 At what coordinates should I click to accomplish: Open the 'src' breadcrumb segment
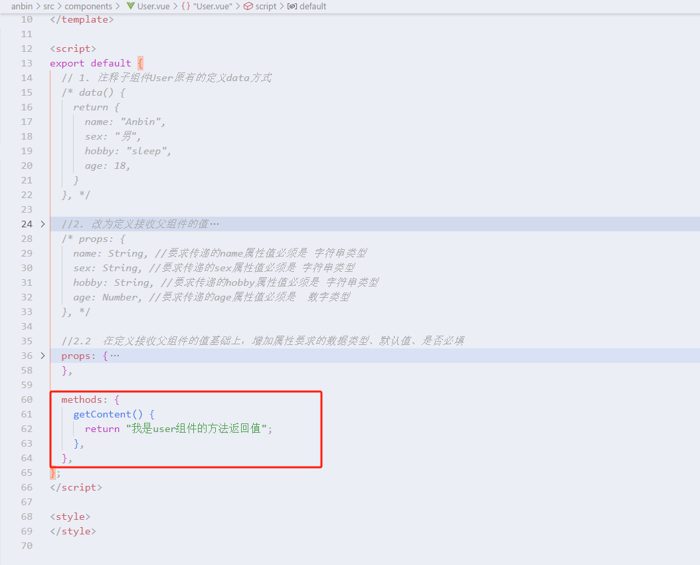pyautogui.click(x=48, y=6)
